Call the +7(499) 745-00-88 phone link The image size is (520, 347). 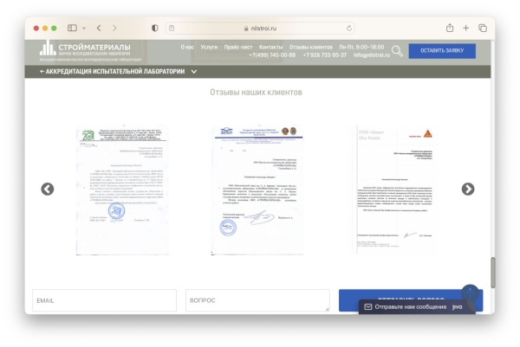[272, 55]
